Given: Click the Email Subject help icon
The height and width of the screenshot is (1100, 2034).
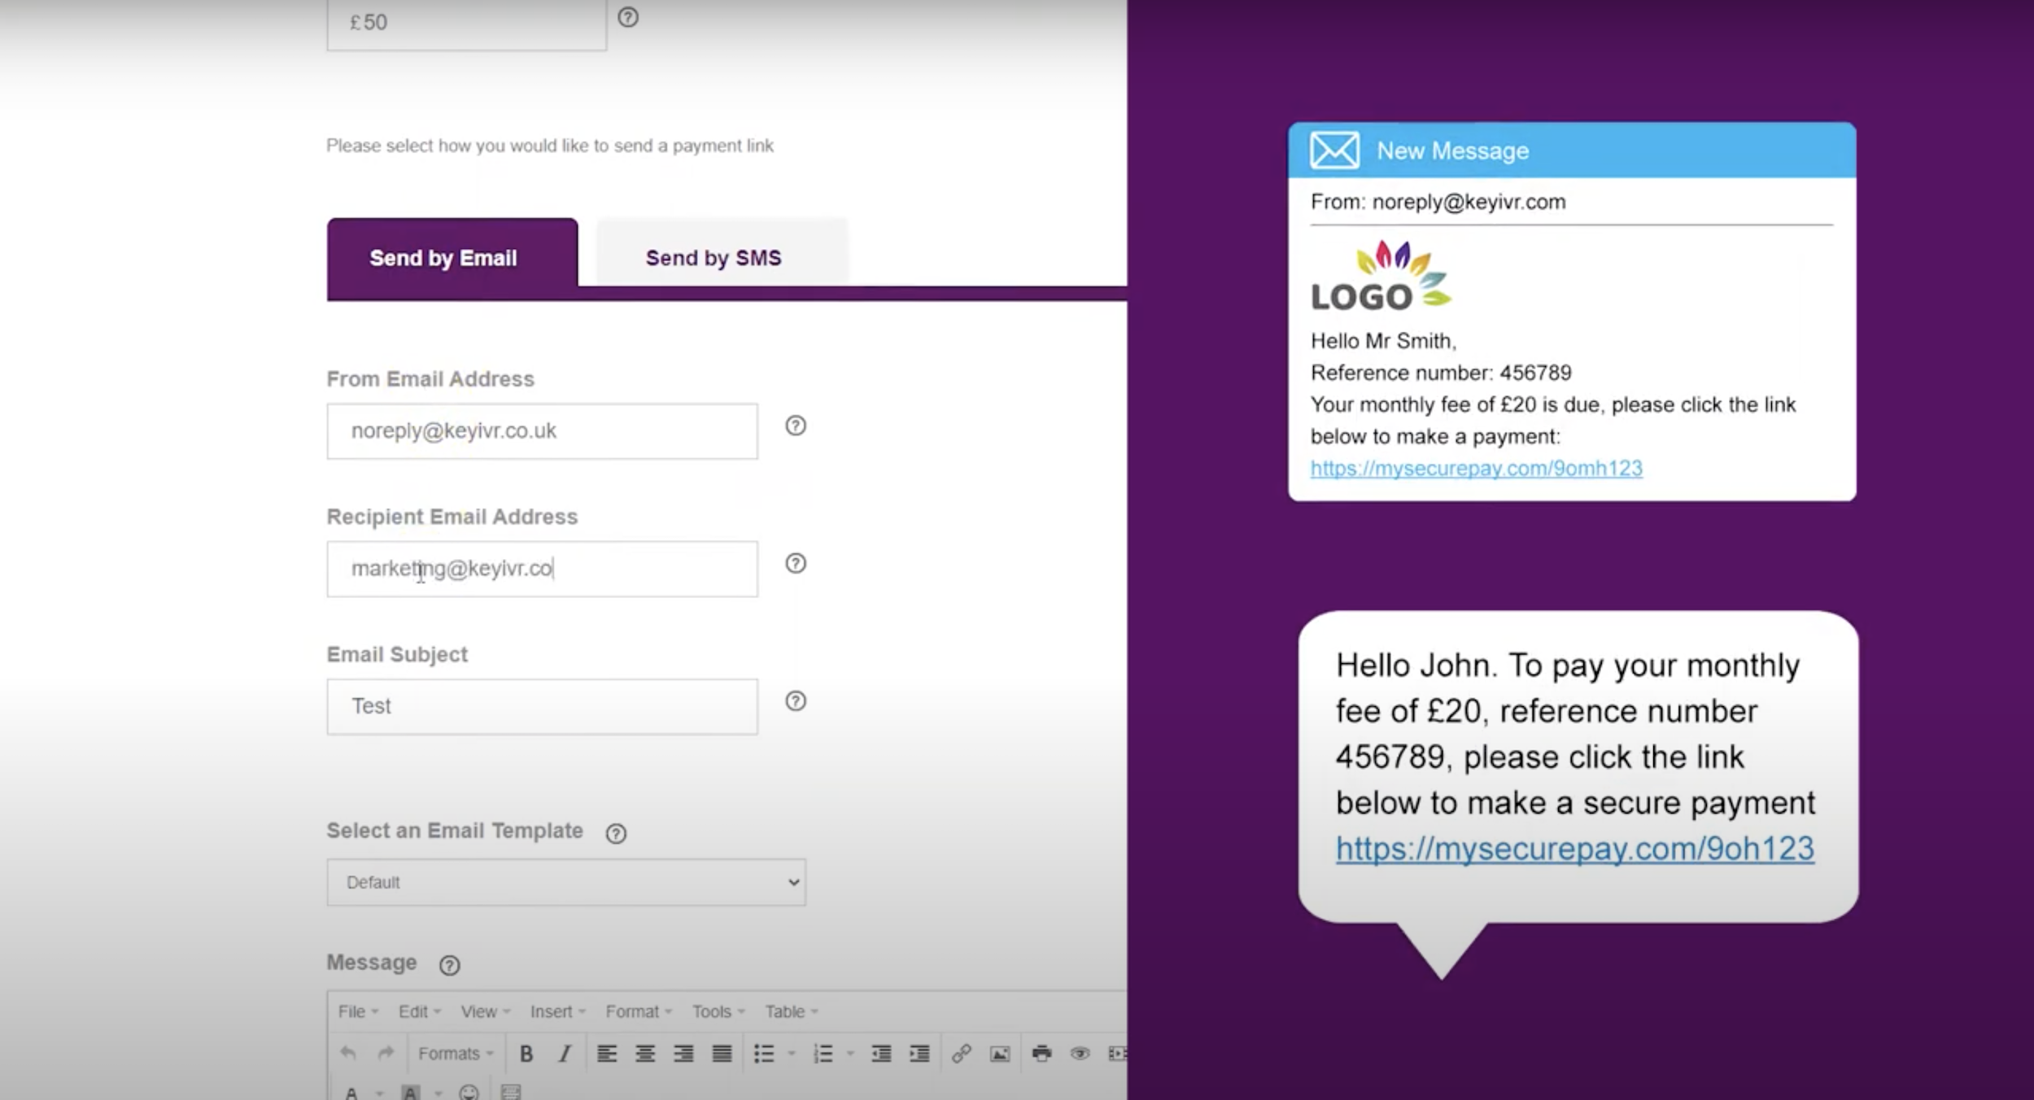Looking at the screenshot, I should [x=797, y=701].
